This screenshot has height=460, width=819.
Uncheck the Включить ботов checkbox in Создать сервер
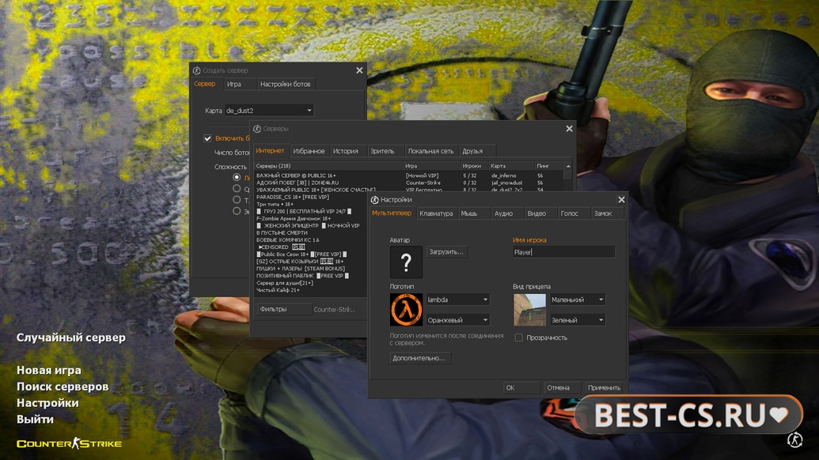(x=207, y=138)
